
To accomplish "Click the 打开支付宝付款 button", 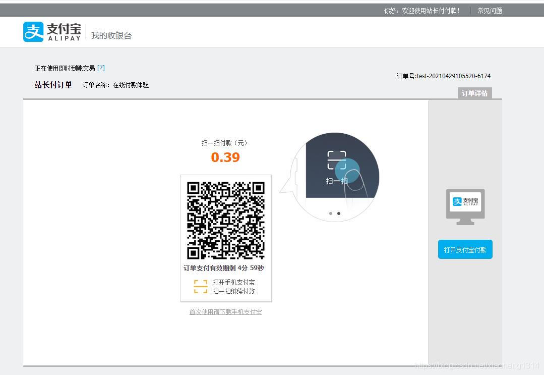I will 465,249.
